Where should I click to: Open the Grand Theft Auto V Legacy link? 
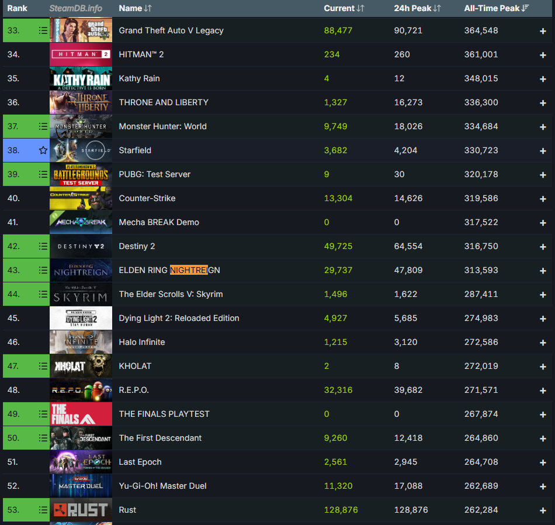point(171,30)
